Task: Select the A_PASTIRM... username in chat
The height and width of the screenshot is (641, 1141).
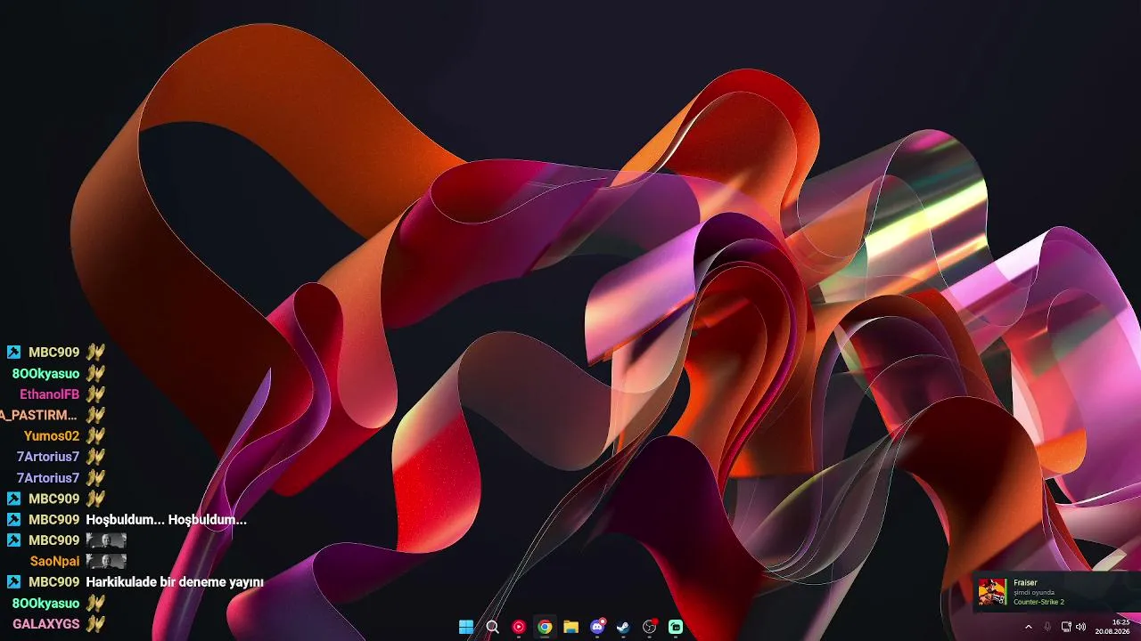Action: coord(38,415)
